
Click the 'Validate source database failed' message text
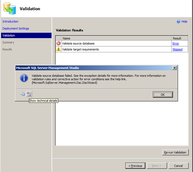click(x=99, y=79)
